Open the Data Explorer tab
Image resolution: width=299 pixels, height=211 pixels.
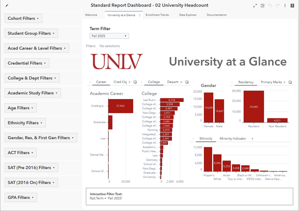188,15
